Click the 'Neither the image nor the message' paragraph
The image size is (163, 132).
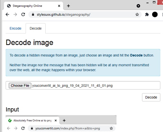79,68
